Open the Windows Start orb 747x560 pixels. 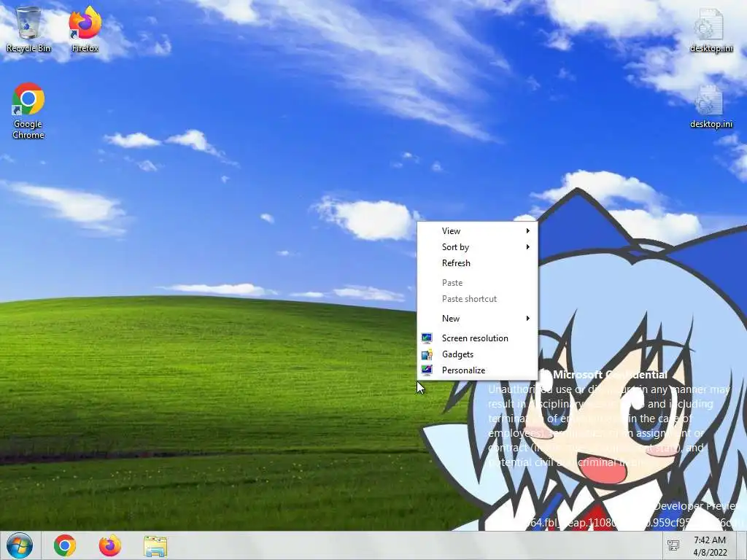(20, 545)
